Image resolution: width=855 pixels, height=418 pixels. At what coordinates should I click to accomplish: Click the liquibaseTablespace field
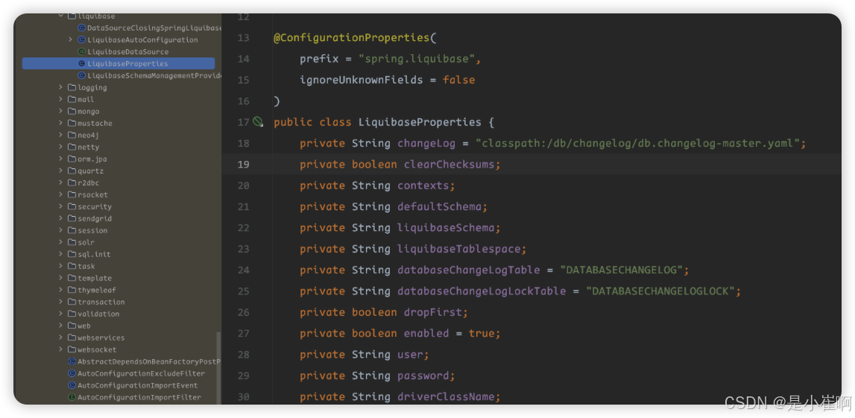click(459, 249)
